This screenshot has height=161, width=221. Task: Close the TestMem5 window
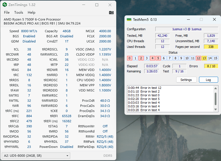click(214, 19)
